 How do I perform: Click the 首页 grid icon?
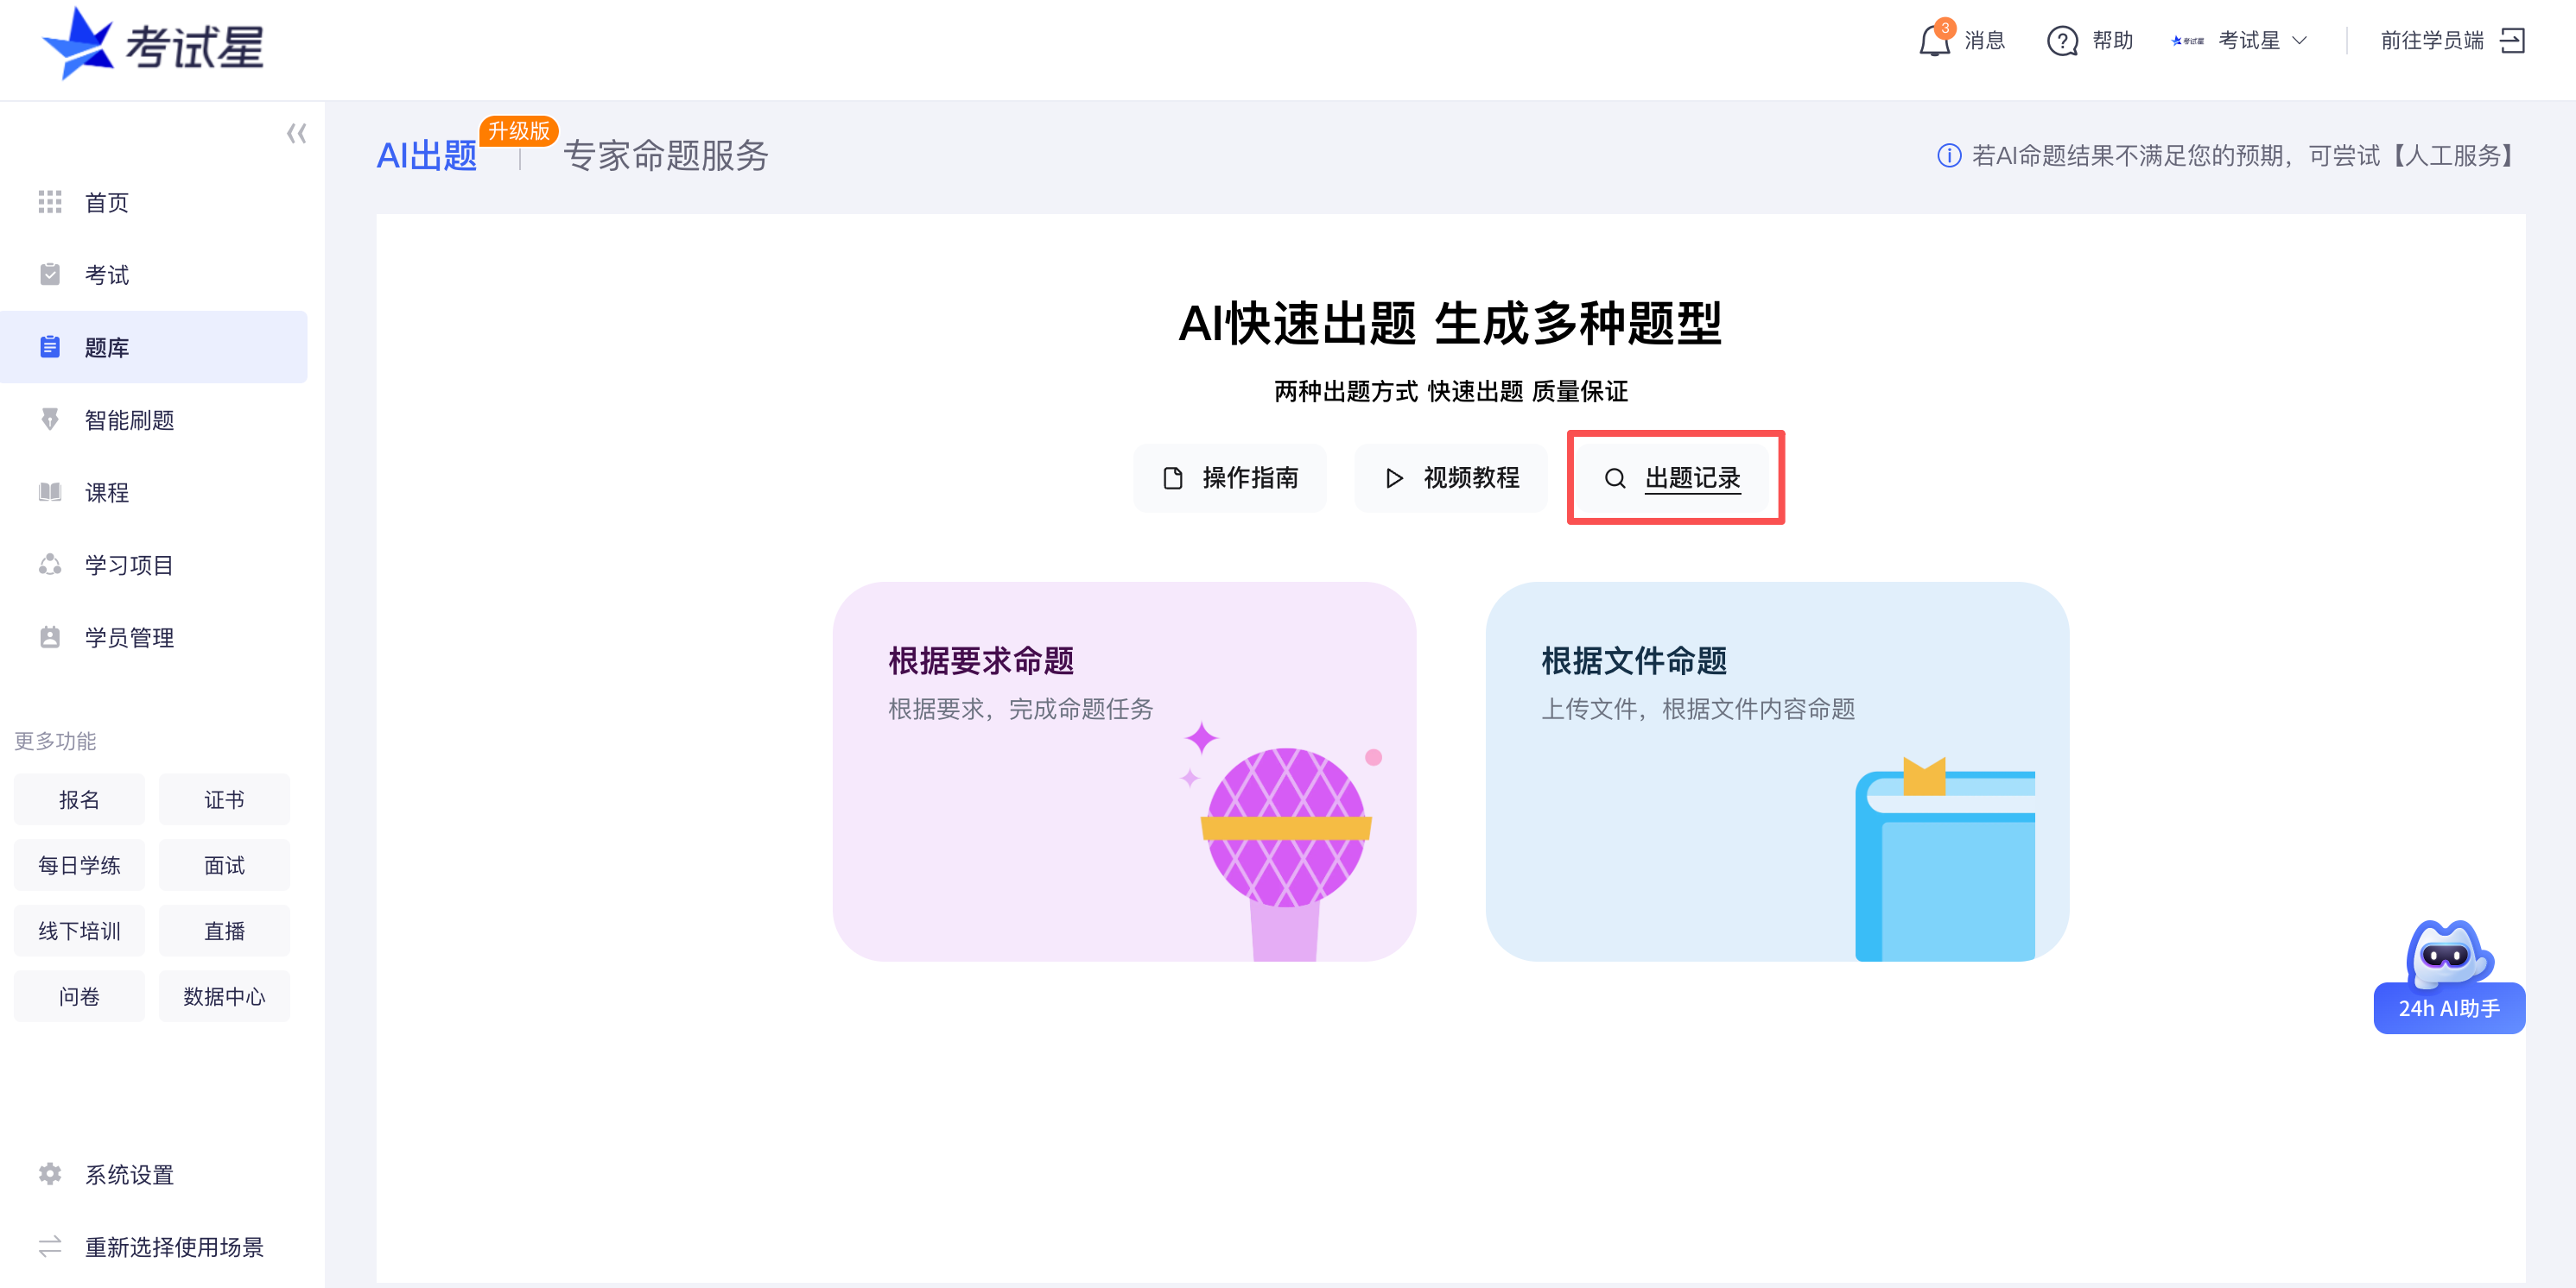coord(50,203)
